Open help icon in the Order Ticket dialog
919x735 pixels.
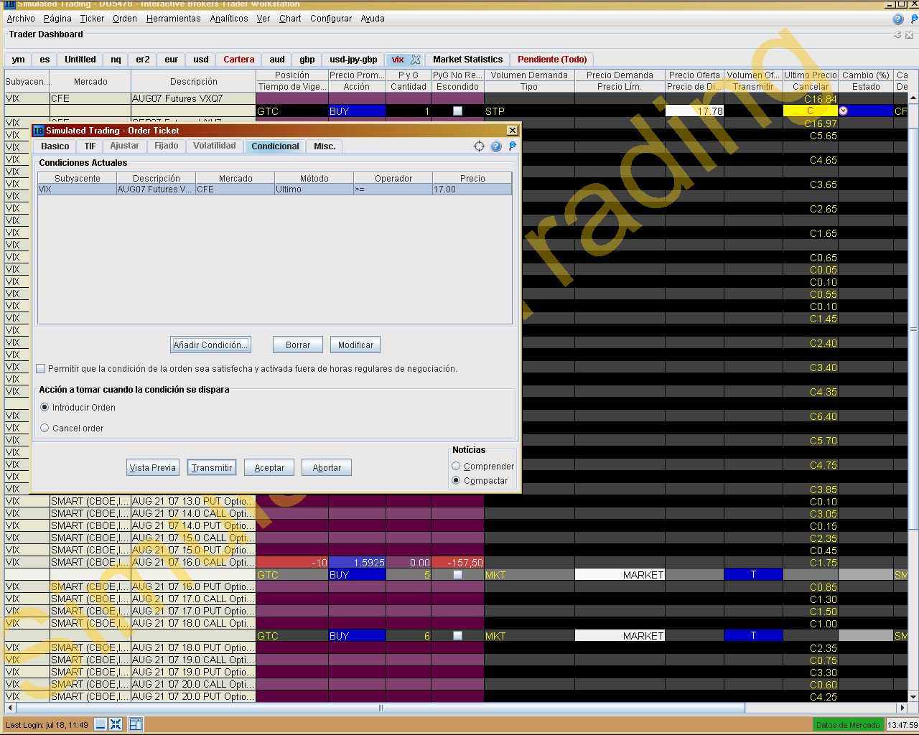(x=495, y=146)
